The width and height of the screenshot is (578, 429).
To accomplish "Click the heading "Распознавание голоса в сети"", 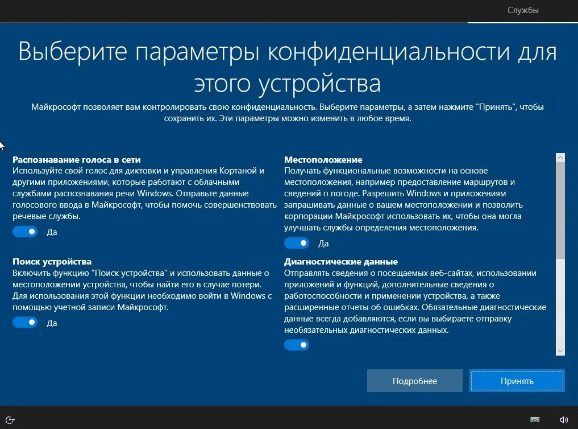I will click(77, 160).
